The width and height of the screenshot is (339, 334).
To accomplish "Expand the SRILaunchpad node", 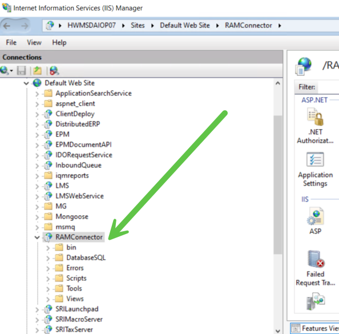I will click(x=37, y=309).
